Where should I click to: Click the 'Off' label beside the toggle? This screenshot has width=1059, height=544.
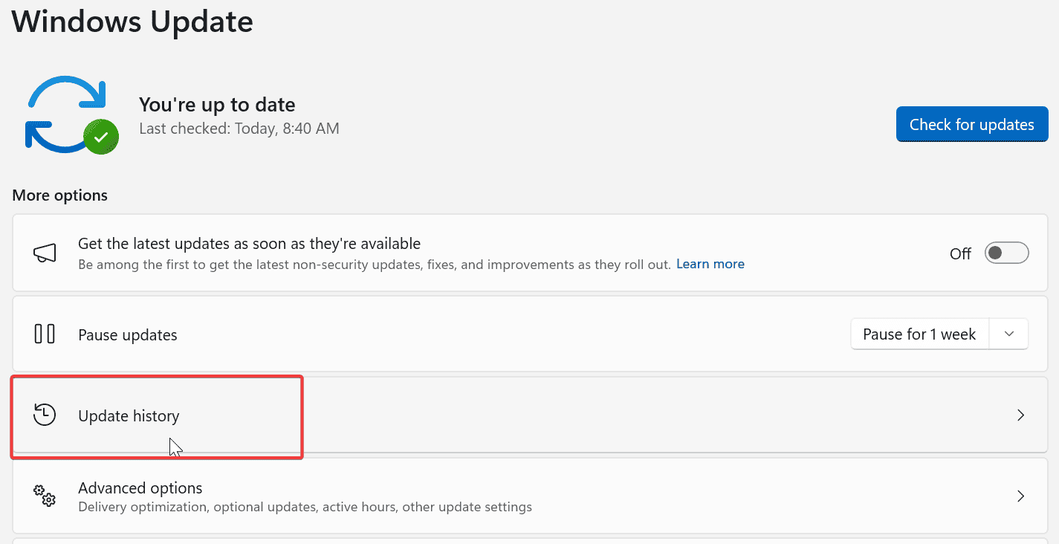960,254
